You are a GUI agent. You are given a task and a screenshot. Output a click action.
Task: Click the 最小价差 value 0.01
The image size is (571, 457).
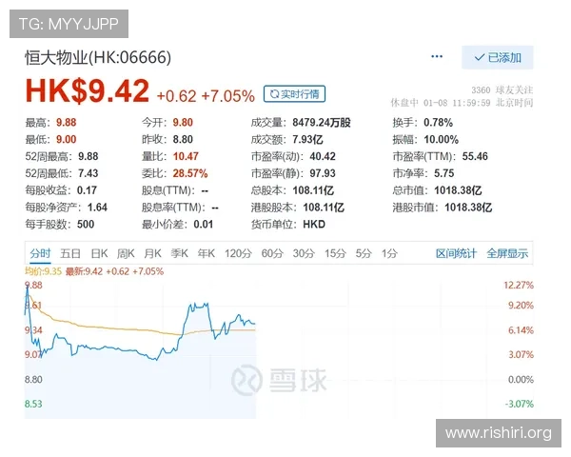(x=204, y=224)
